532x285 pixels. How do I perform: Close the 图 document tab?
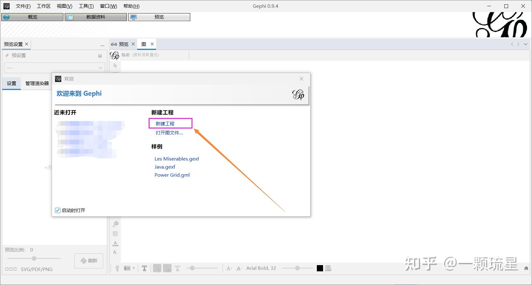pos(152,44)
